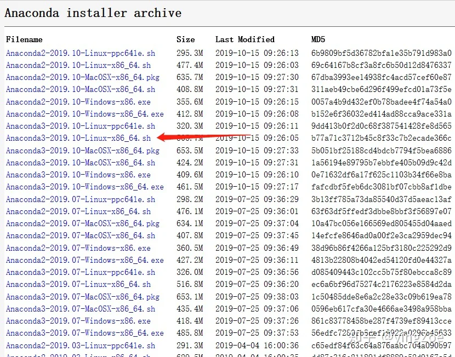Click the "477.4M" size entry

(190, 65)
